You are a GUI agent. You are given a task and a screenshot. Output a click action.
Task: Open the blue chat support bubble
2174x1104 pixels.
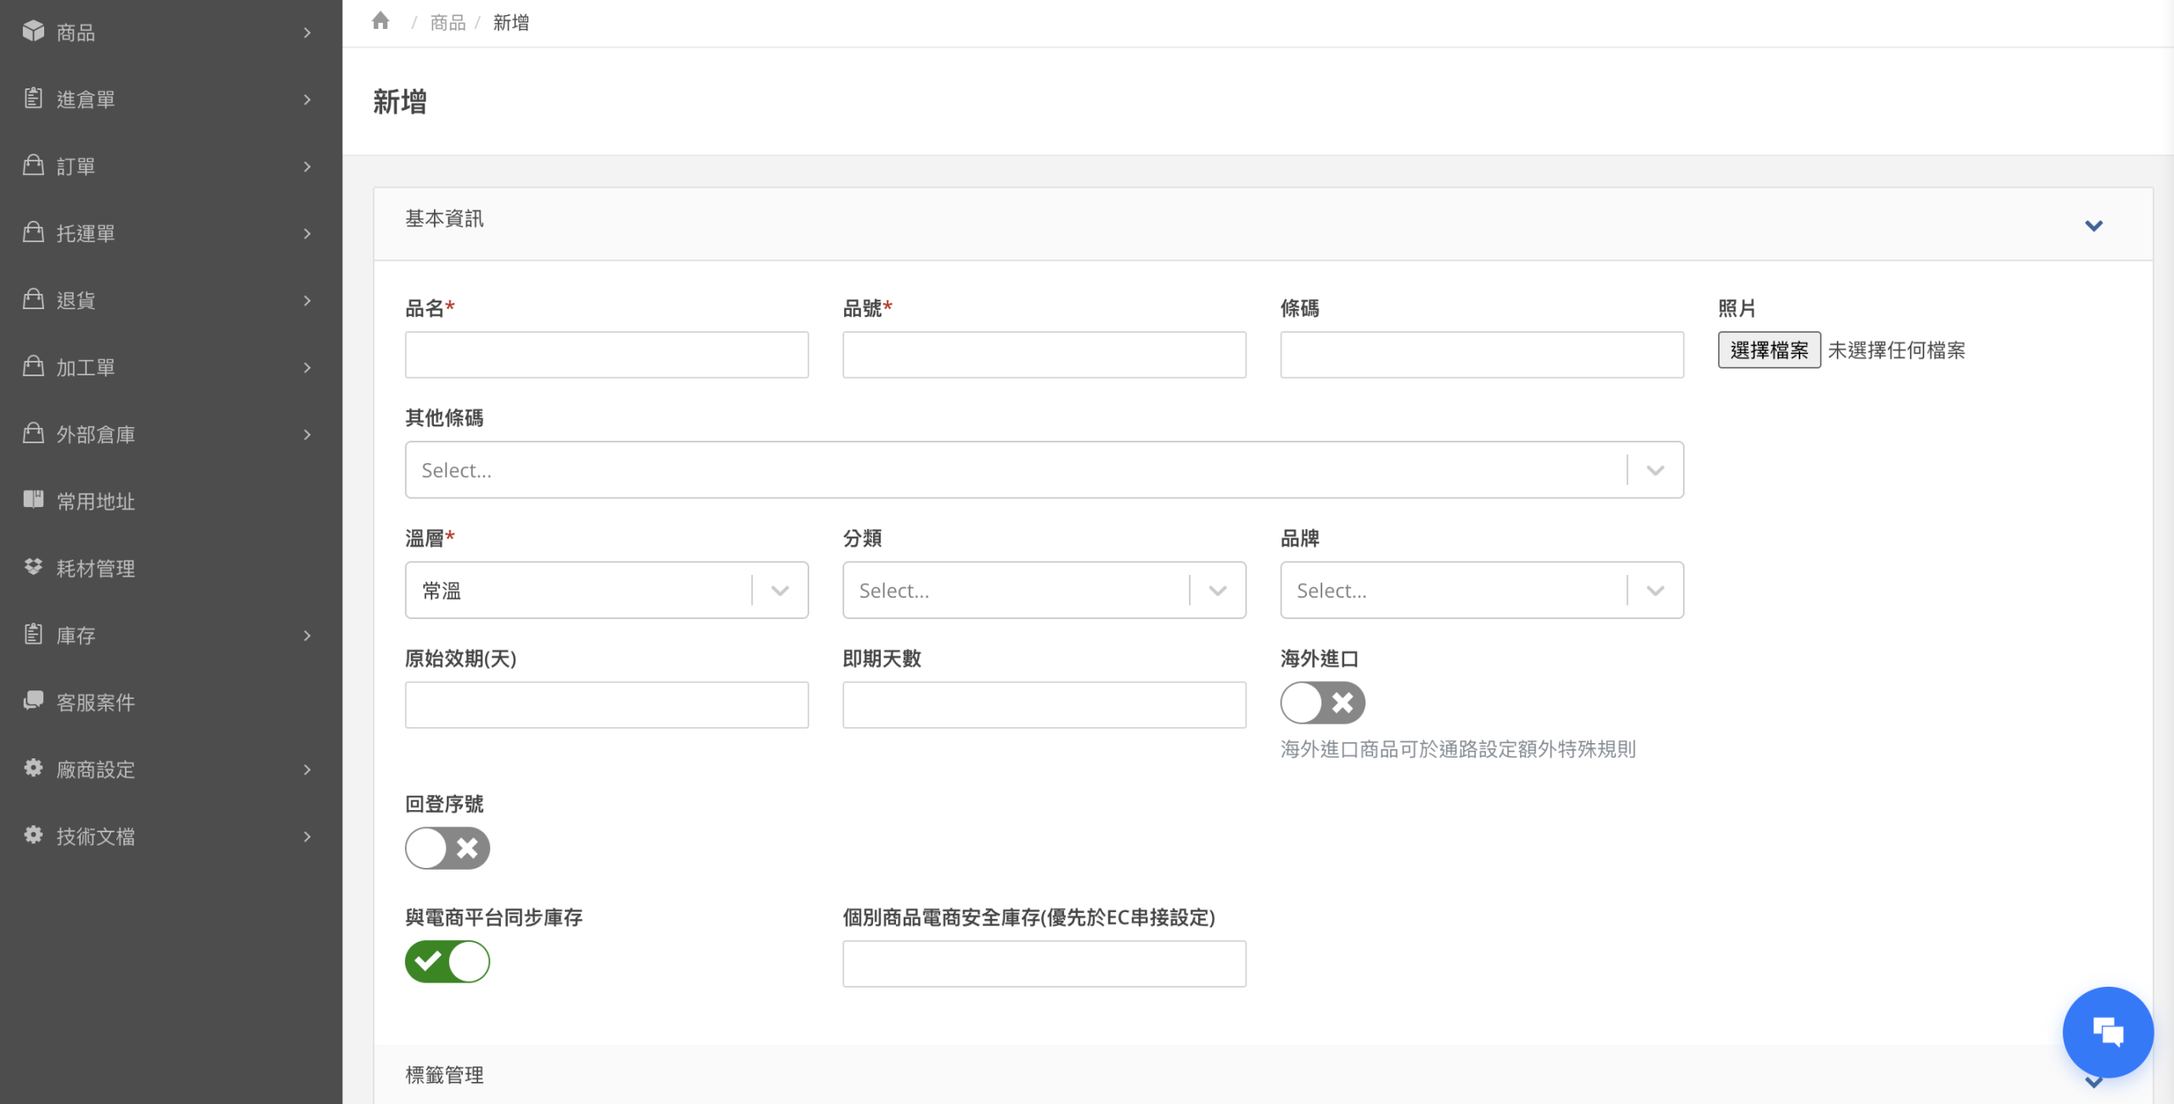point(2107,1032)
